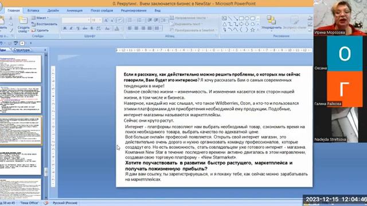
Task: Switch to the Дизайн ribbon tab
Action: pos(53,10)
